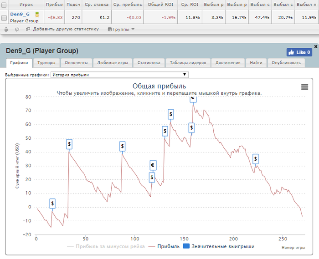
Task: Open the Den9_G player link
Action: 20,14
